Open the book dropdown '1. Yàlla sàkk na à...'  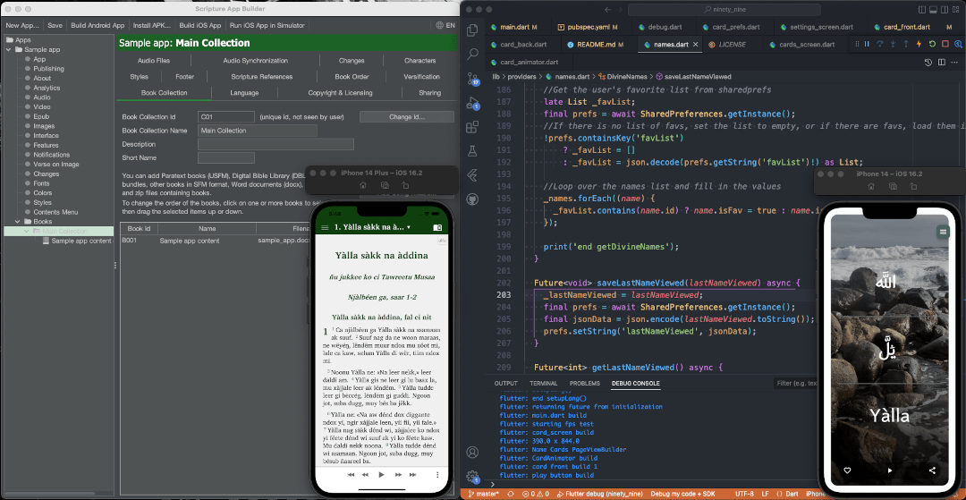372,228
